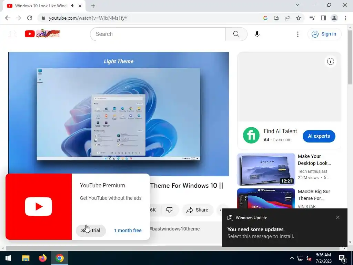Launch Firefox from taskbar
This screenshot has width=353, height=265.
pyautogui.click(x=42, y=258)
